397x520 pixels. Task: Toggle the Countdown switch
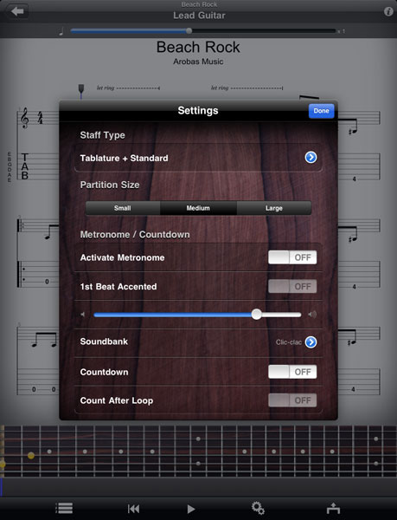[x=292, y=372]
